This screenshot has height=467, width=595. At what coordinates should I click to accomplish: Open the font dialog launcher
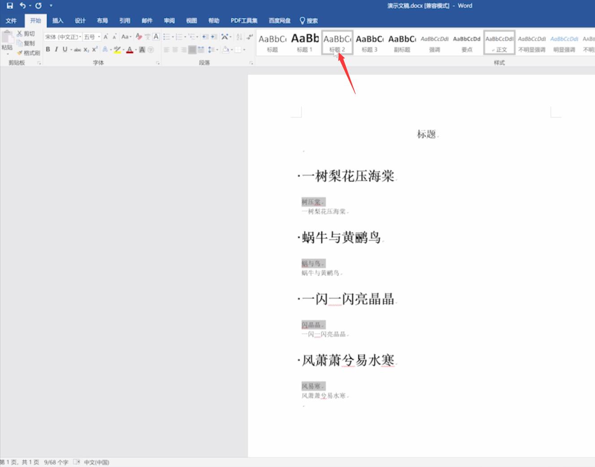click(x=158, y=63)
